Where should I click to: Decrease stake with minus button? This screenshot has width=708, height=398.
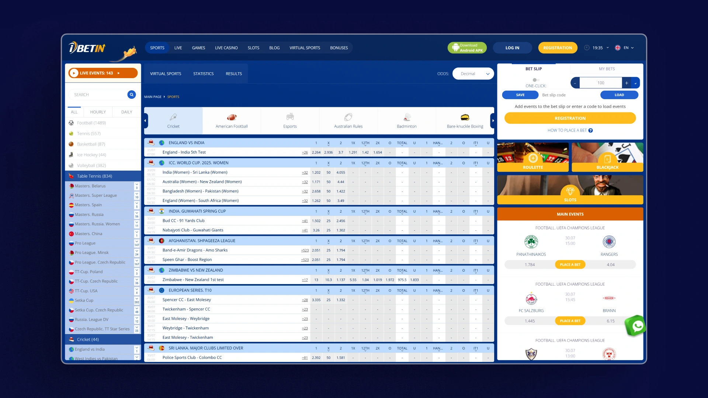(x=575, y=83)
